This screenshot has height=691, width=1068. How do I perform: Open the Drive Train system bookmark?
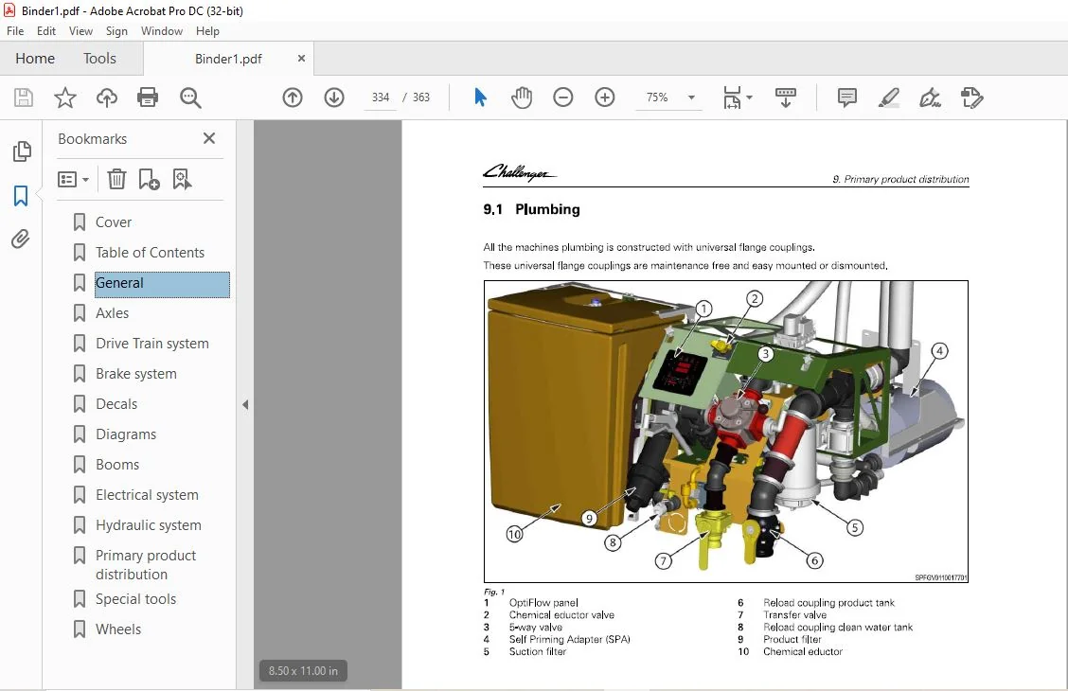click(x=151, y=344)
